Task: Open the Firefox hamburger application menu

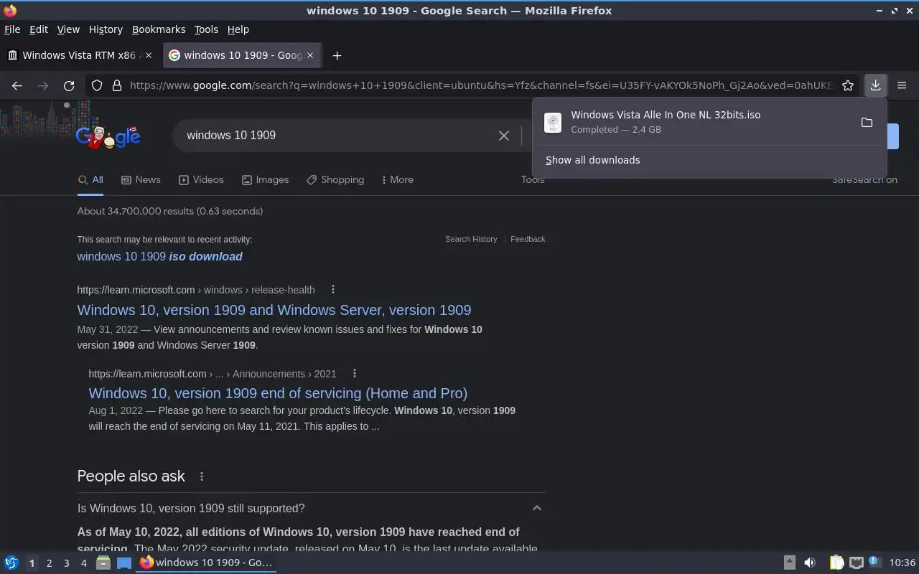Action: coord(902,85)
